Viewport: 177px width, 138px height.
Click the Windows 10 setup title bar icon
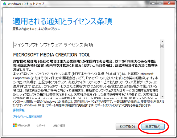click(x=5, y=4)
